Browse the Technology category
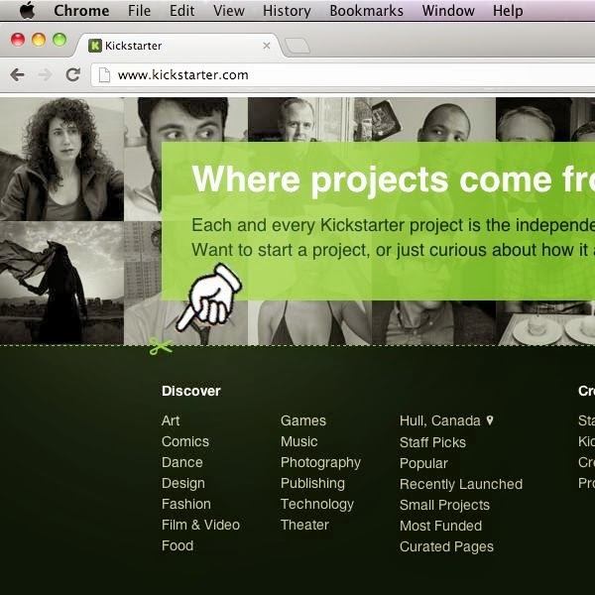This screenshot has width=595, height=595. tap(317, 505)
